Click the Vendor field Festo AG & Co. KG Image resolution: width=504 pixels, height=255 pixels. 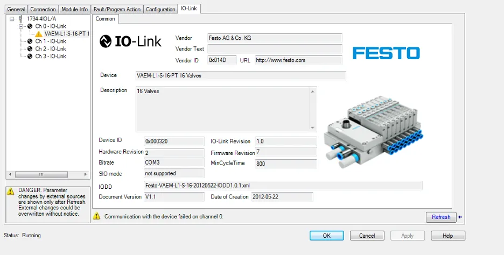(x=275, y=38)
